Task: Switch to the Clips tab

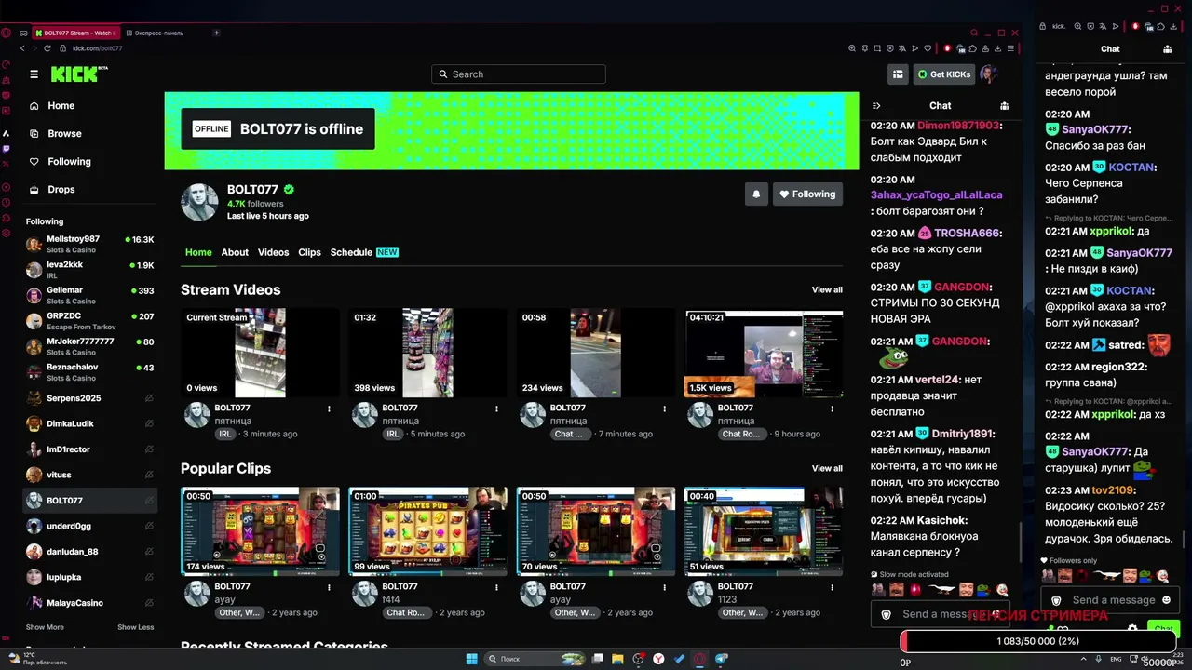Action: tap(309, 252)
